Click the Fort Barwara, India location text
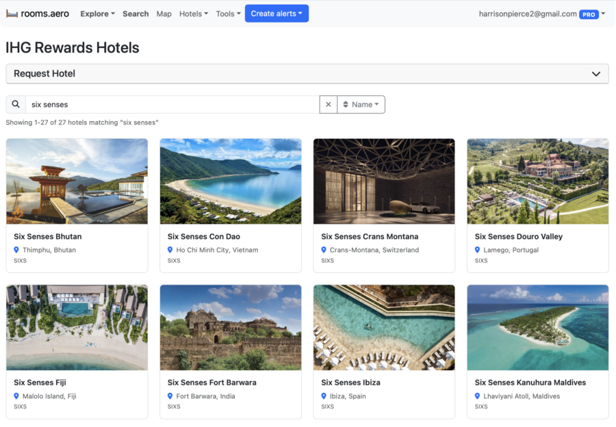This screenshot has width=616, height=427. click(205, 396)
